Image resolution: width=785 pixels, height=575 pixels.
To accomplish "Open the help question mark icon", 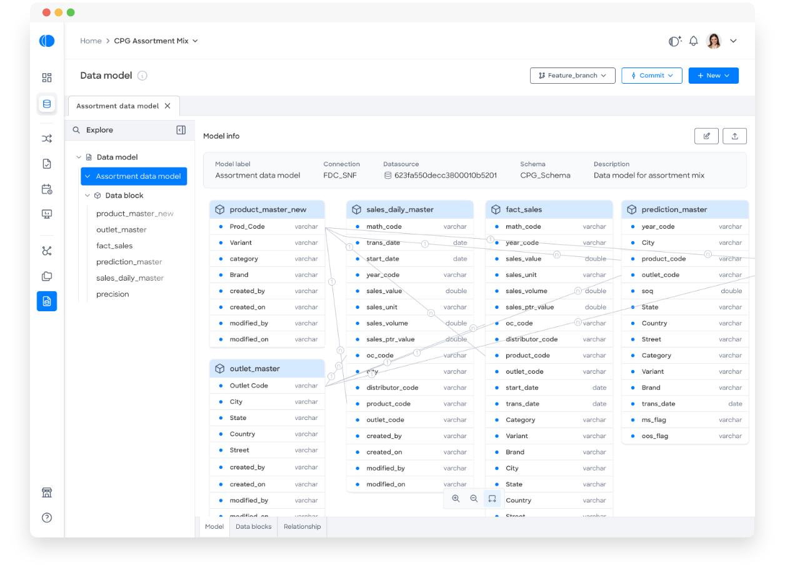I will click(x=47, y=517).
